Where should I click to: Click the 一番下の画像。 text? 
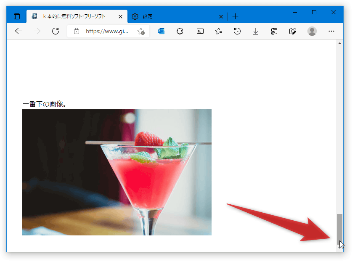click(45, 104)
